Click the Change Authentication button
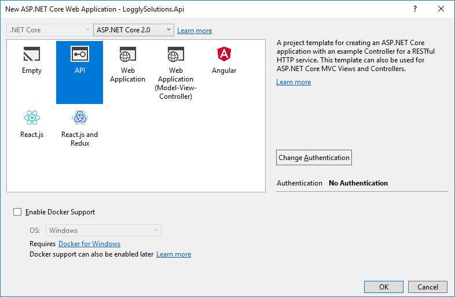This screenshot has height=297, width=455. click(x=314, y=158)
